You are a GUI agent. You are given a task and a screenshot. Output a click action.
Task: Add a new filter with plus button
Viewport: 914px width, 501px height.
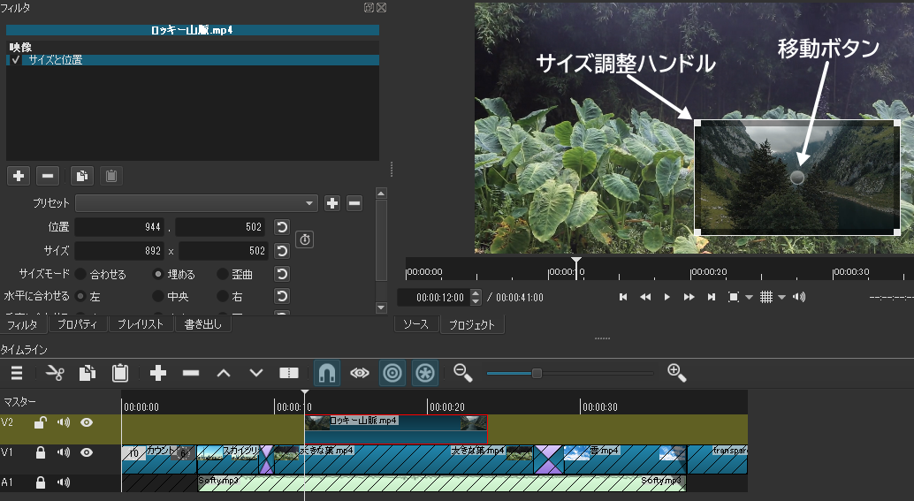[x=18, y=176]
